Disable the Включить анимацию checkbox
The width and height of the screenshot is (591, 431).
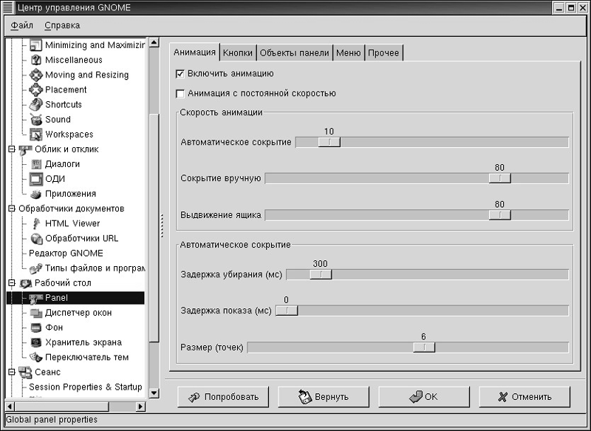pyautogui.click(x=180, y=74)
